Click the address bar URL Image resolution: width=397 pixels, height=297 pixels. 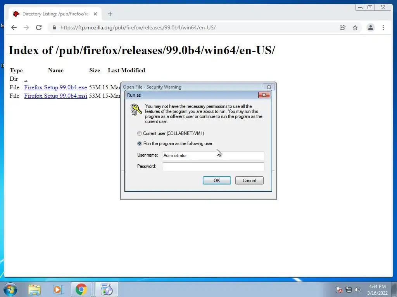(138, 27)
